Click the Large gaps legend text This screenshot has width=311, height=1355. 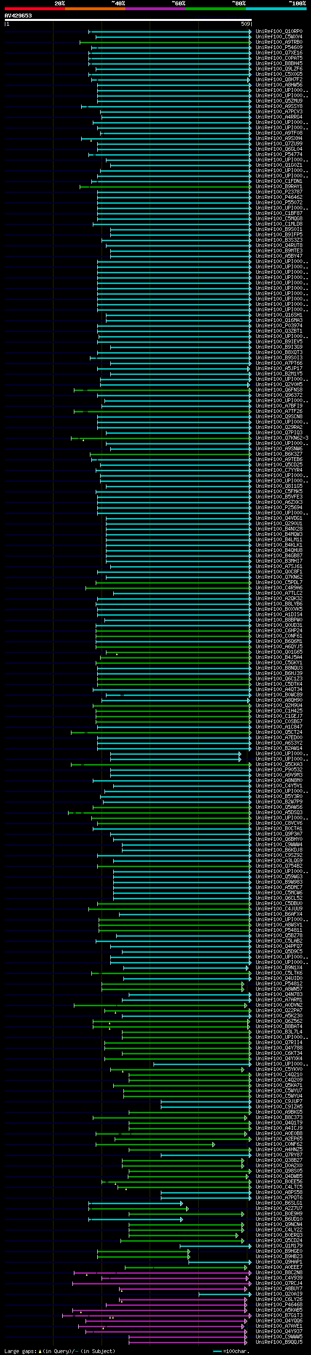[x=59, y=1351]
